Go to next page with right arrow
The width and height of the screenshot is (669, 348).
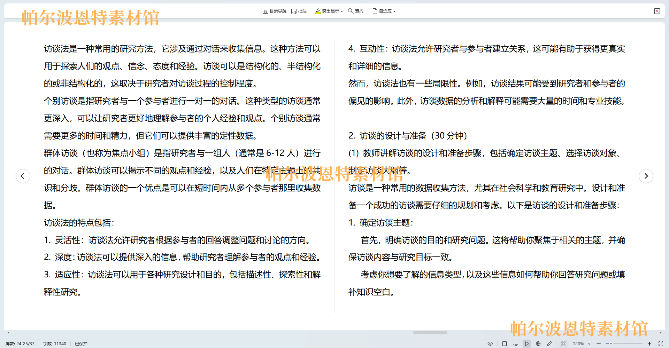pyautogui.click(x=646, y=176)
